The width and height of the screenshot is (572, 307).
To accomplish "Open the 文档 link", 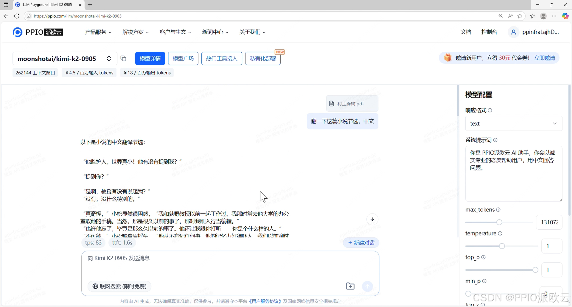I will 466,32.
